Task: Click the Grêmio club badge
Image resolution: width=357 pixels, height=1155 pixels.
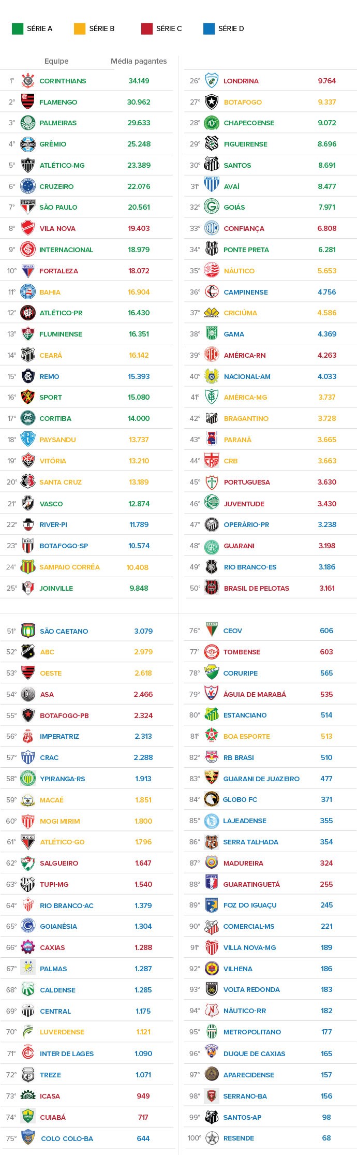Action: click(x=28, y=144)
